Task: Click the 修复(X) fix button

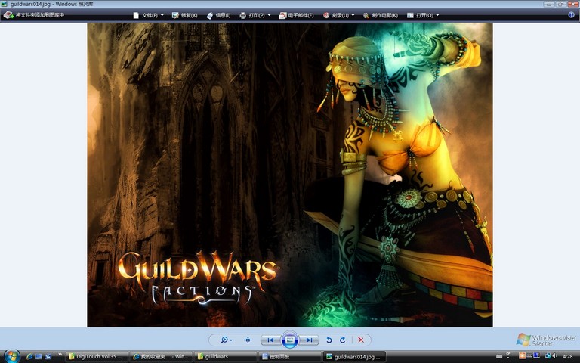Action: (184, 15)
